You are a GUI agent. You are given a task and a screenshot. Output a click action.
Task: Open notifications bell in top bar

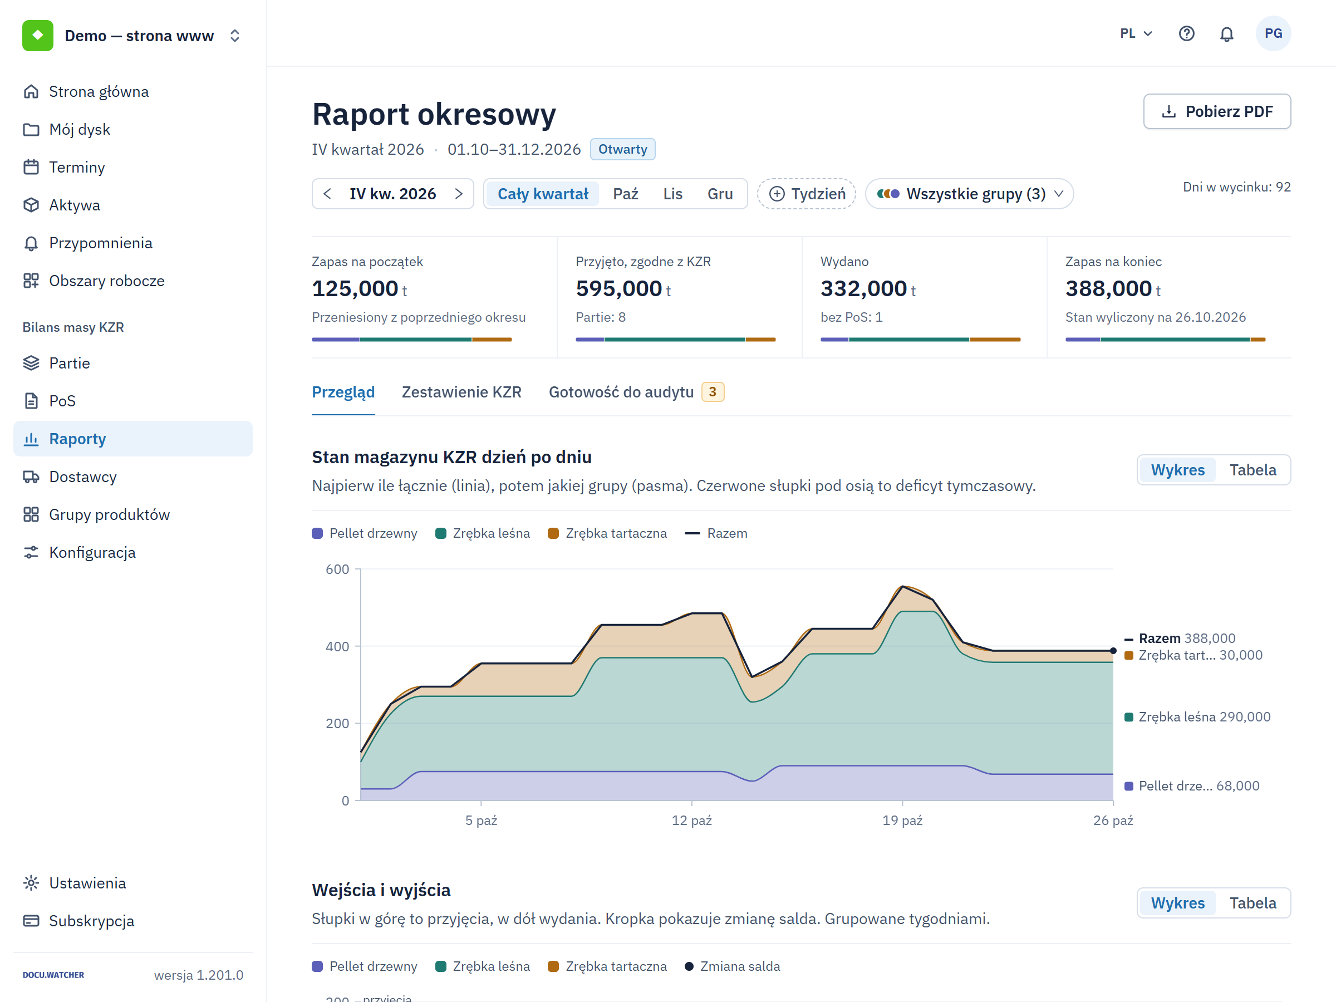[x=1226, y=34]
